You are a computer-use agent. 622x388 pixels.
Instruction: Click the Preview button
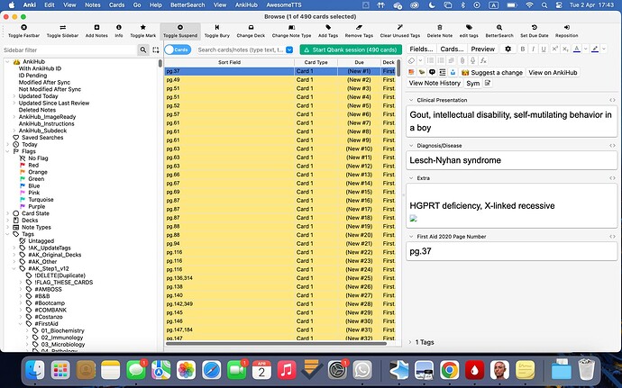pos(482,50)
